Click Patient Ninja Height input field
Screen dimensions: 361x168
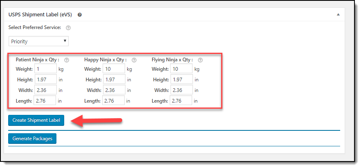[x=46, y=79]
